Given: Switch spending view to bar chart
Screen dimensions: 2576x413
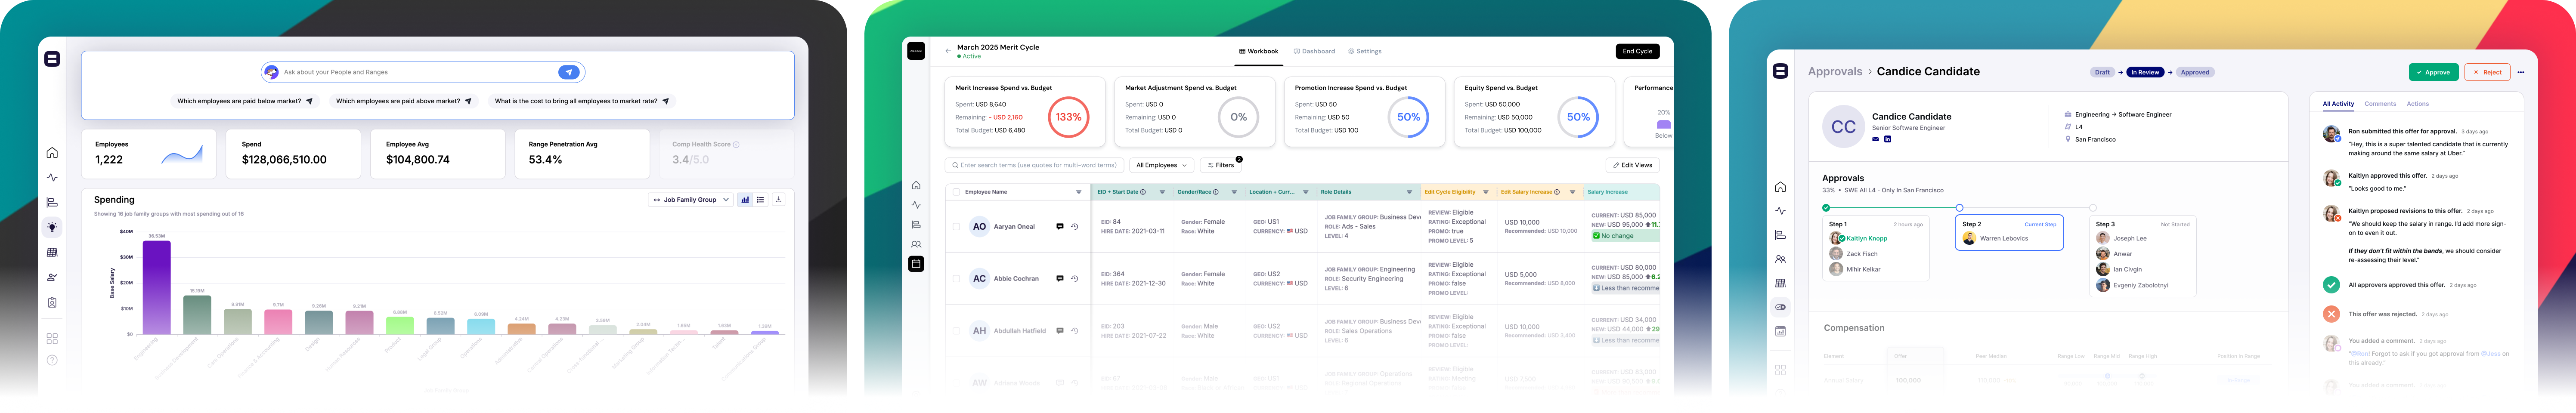Looking at the screenshot, I should click(745, 200).
